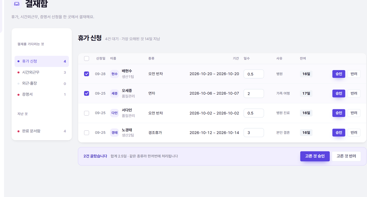Approve 서다인's half-day request
The height and width of the screenshot is (197, 367).
coord(339,113)
